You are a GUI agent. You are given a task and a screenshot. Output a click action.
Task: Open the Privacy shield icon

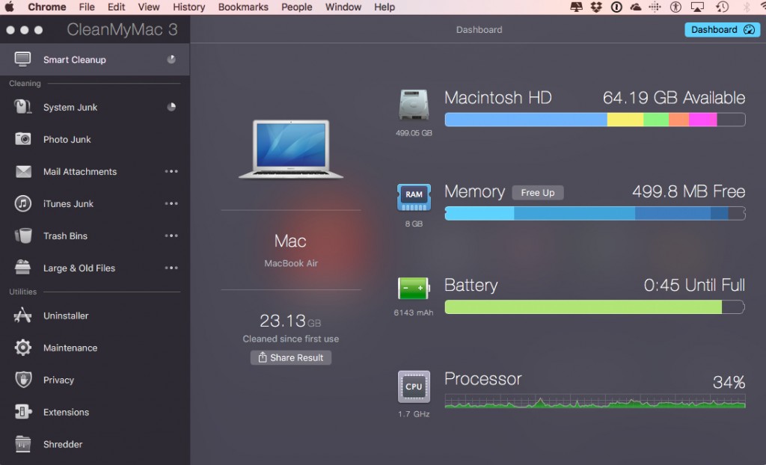(23, 380)
